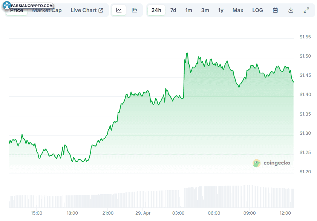Select the 7d time range

(173, 10)
